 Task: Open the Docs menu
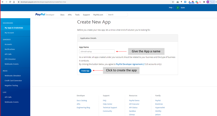pos(62,15)
